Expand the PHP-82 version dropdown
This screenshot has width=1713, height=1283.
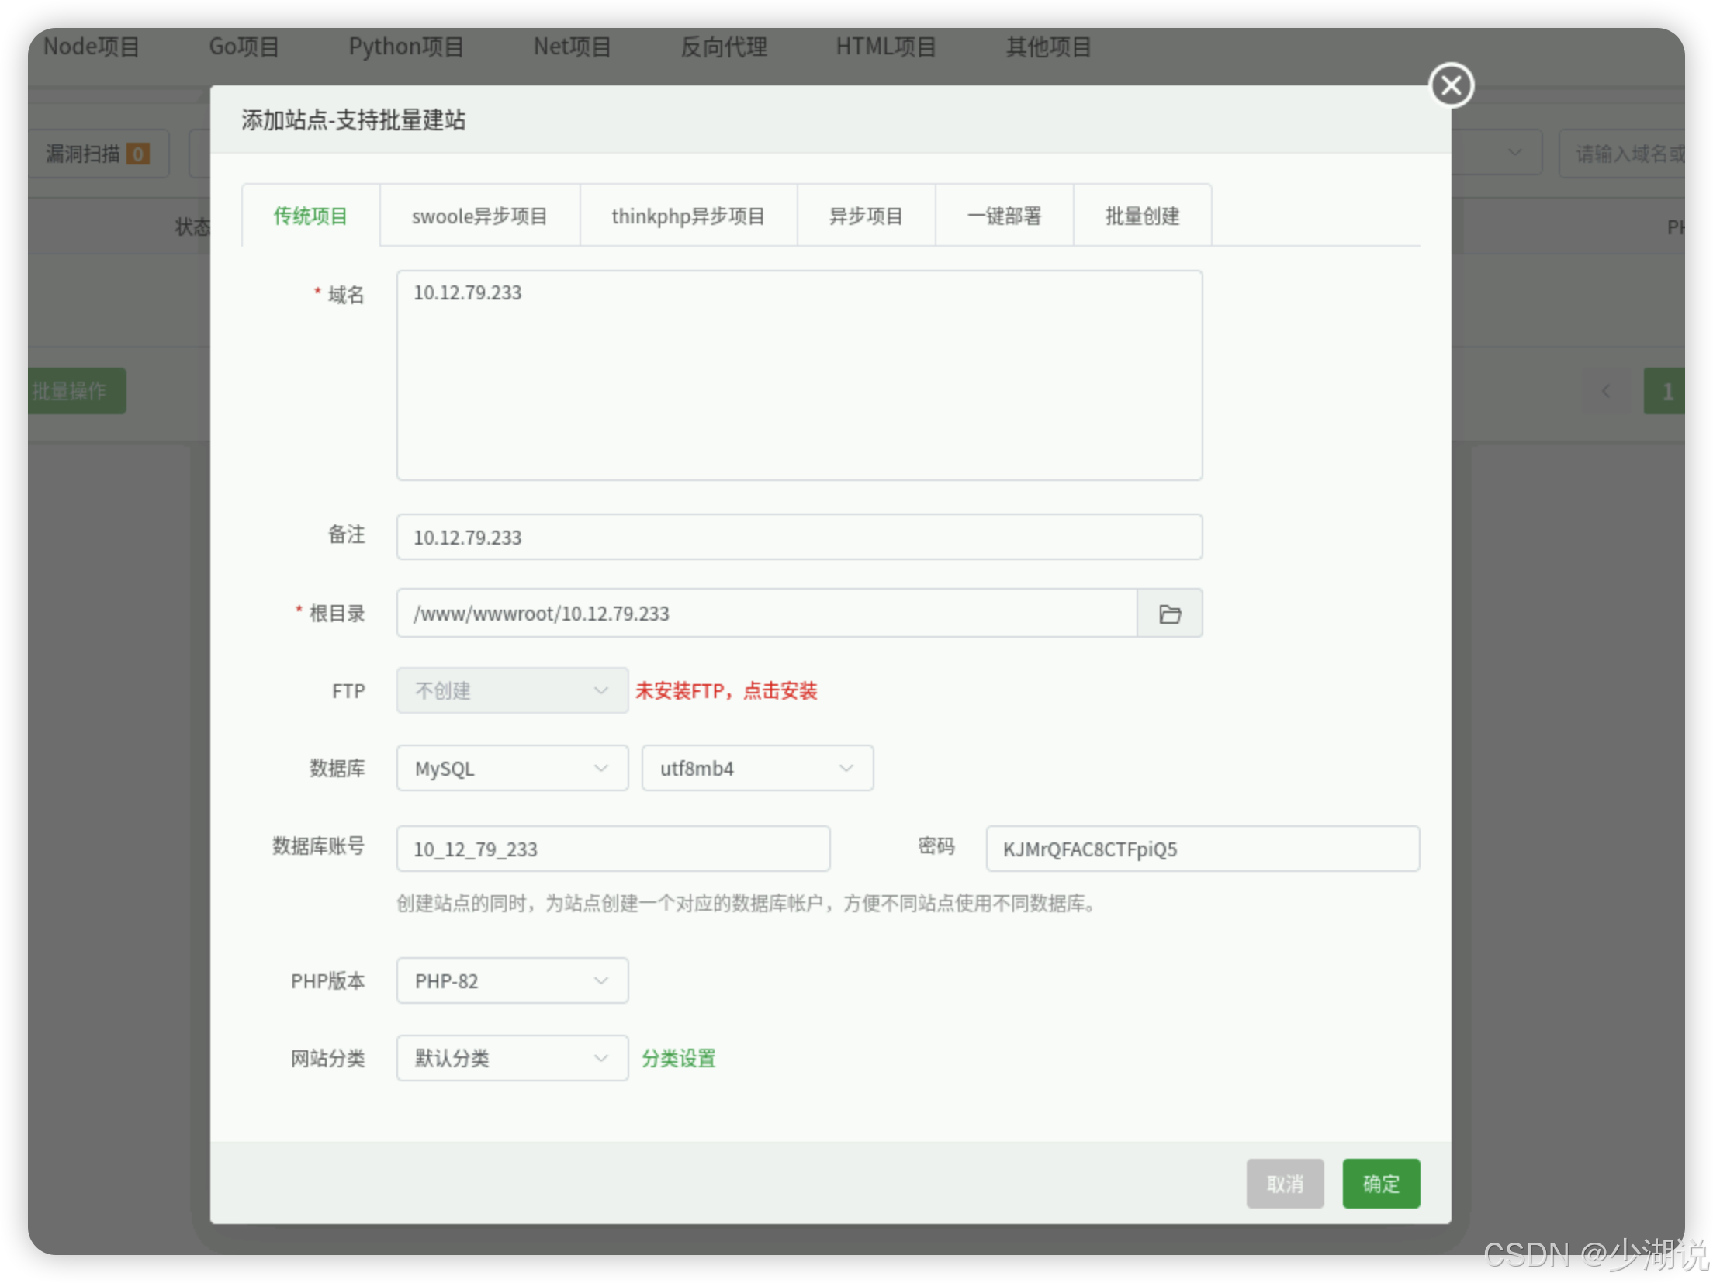pos(512,980)
